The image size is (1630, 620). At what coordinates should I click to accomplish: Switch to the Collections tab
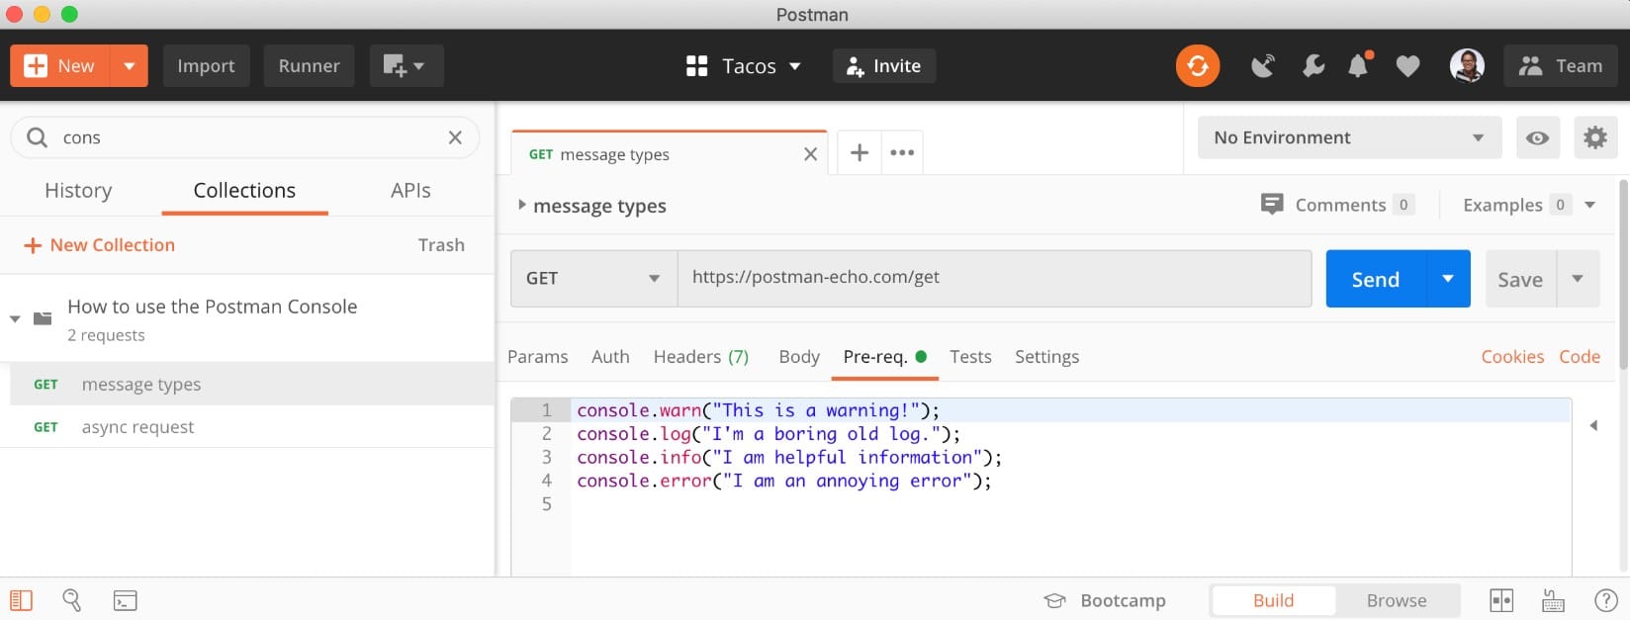tap(244, 191)
